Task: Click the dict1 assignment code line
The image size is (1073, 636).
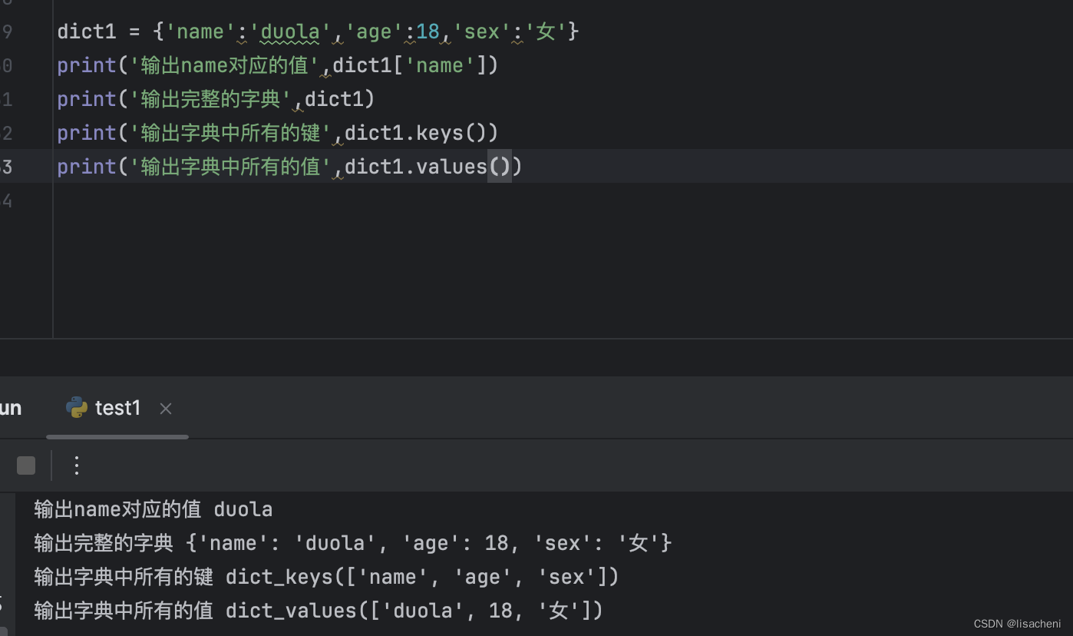Action: (318, 31)
